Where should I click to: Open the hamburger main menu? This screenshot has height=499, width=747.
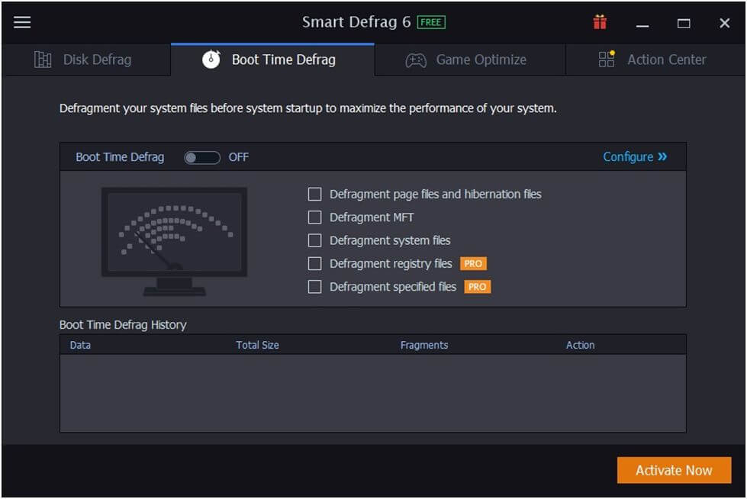click(x=22, y=22)
